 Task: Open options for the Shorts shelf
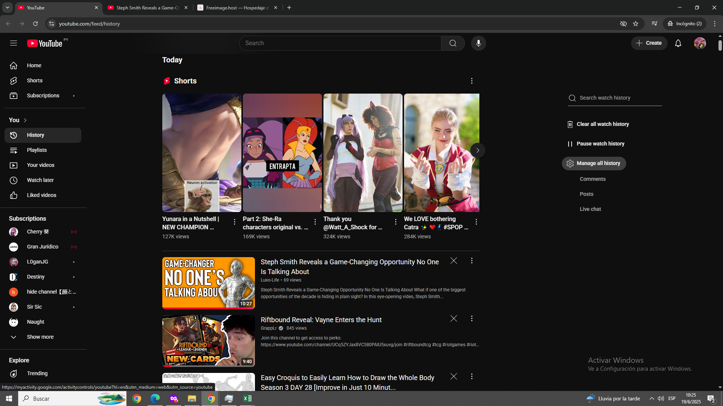click(472, 81)
